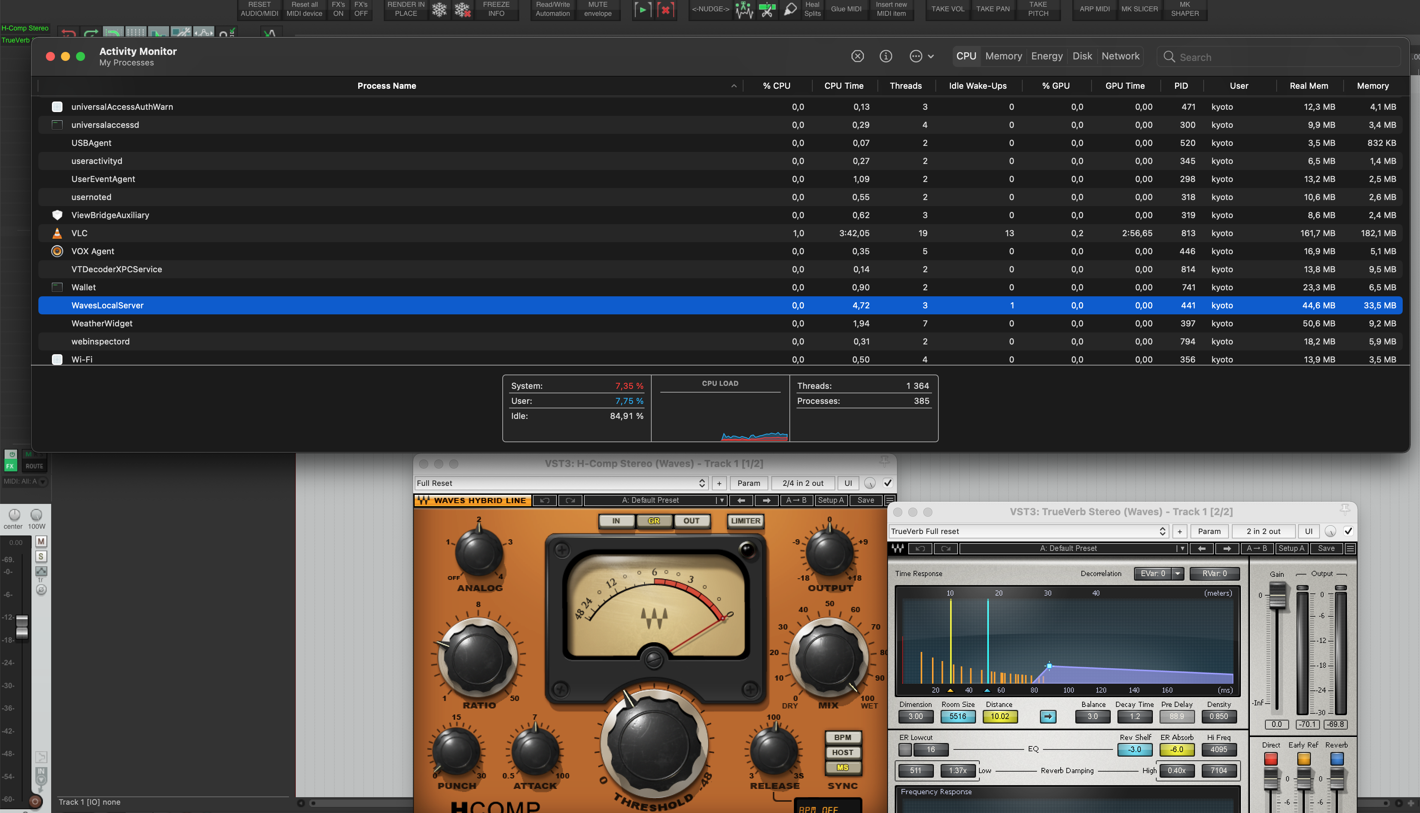Mute Track 1 with the M button
Screen dimensions: 1420x813
pyautogui.click(x=41, y=541)
